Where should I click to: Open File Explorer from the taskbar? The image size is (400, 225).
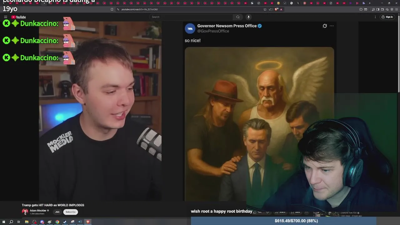point(27,222)
